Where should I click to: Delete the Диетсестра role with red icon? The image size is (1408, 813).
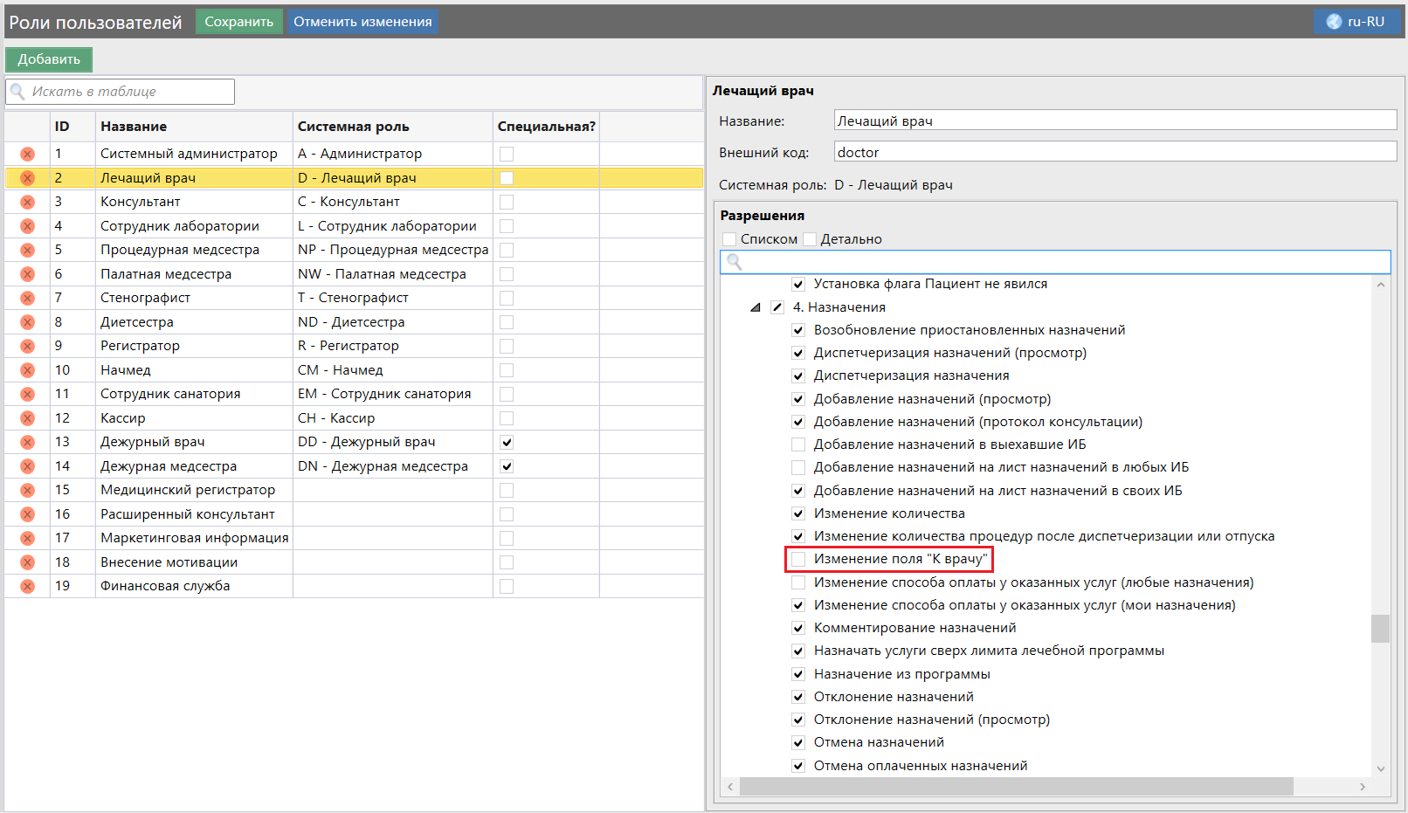pyautogui.click(x=27, y=322)
